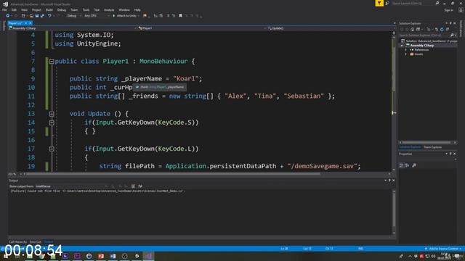The height and width of the screenshot is (261, 465).
Task: Open the editor zoom percentage dropdown
Action: pyautogui.click(x=15, y=174)
